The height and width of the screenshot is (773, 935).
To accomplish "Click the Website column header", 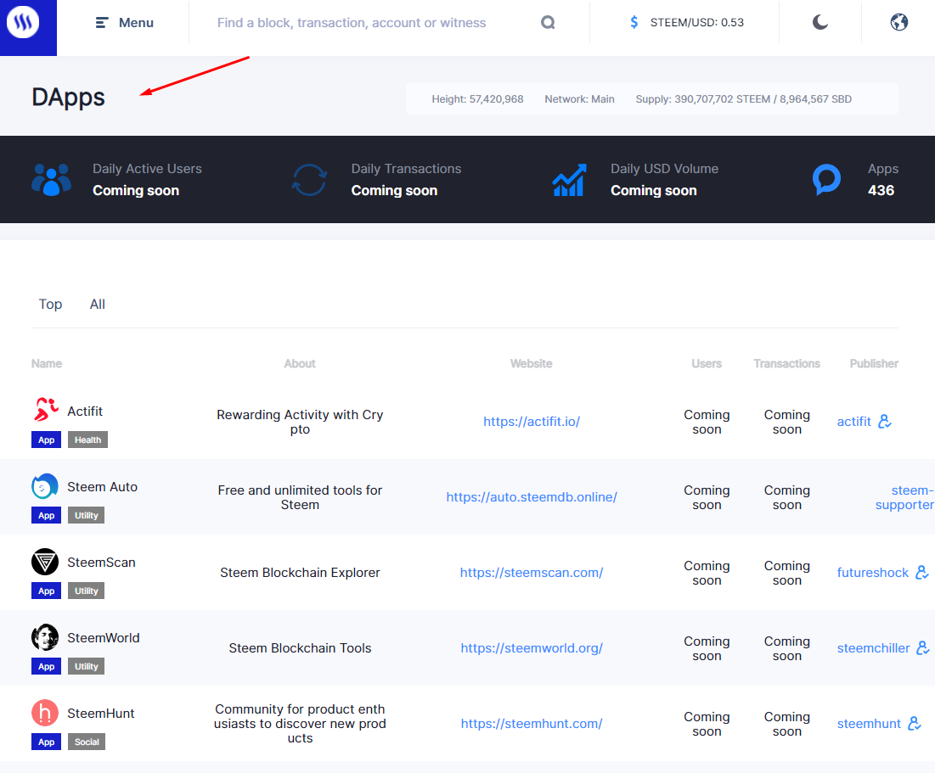I will [x=532, y=363].
